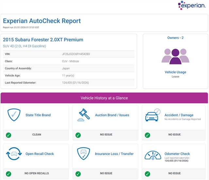Open the Auction Brand / Issues link
The image size is (209, 180).
(112, 115)
